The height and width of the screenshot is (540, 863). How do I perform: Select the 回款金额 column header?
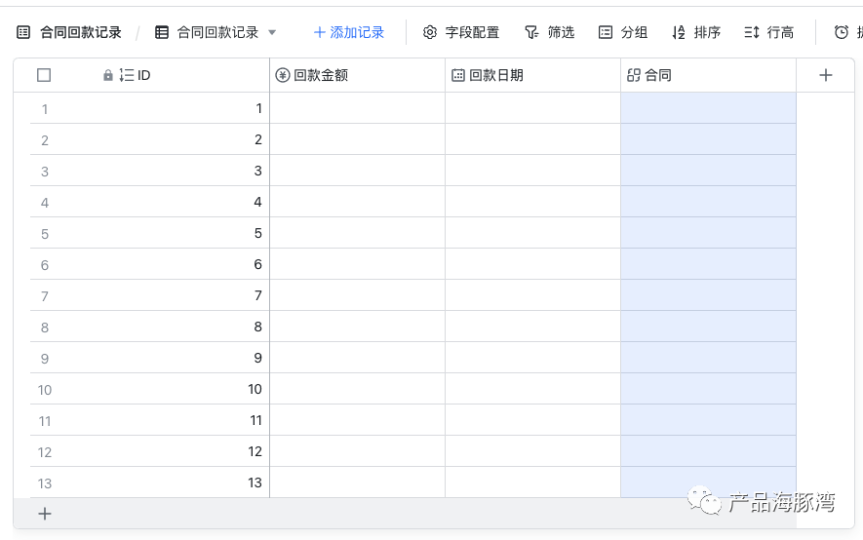pyautogui.click(x=357, y=75)
